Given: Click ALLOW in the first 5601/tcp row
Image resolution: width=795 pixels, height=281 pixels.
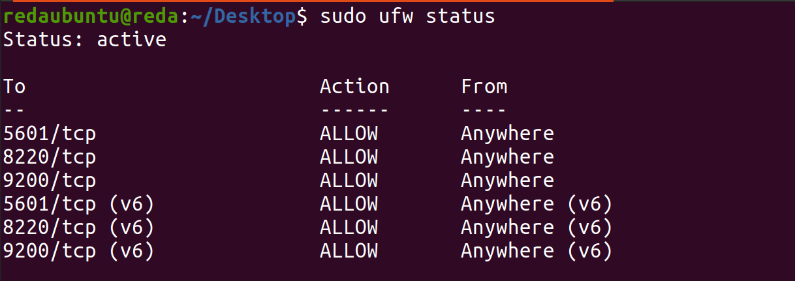Looking at the screenshot, I should coord(349,134).
